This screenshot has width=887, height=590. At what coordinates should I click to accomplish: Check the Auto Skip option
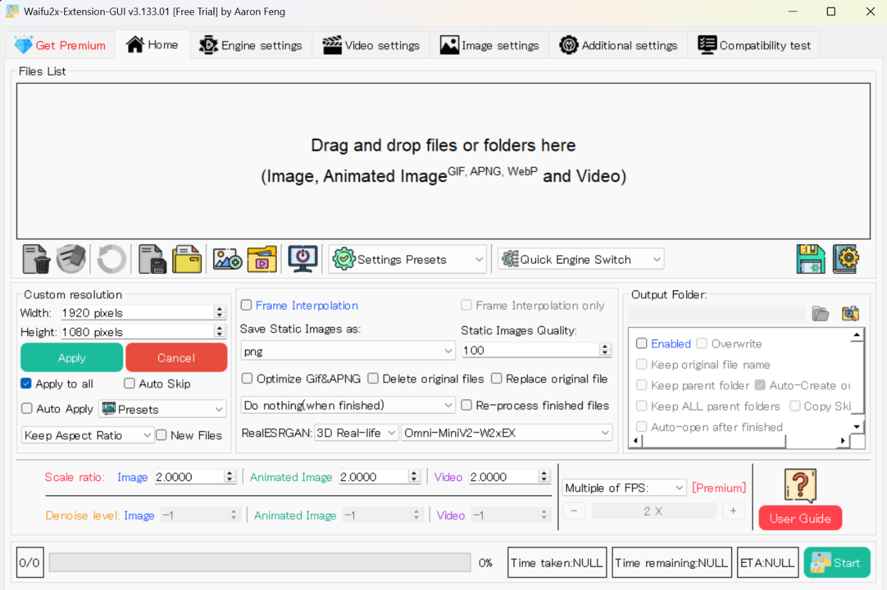coord(129,383)
